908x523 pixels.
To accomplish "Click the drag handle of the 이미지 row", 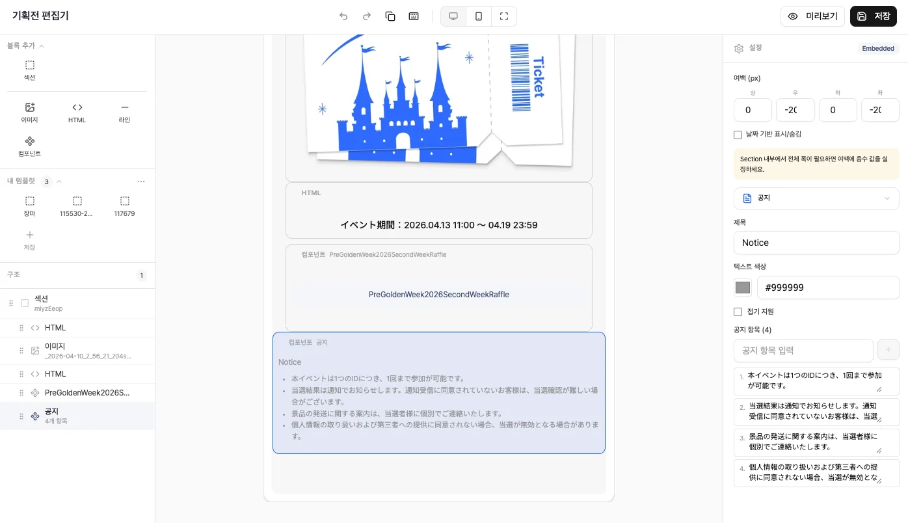I will [21, 351].
